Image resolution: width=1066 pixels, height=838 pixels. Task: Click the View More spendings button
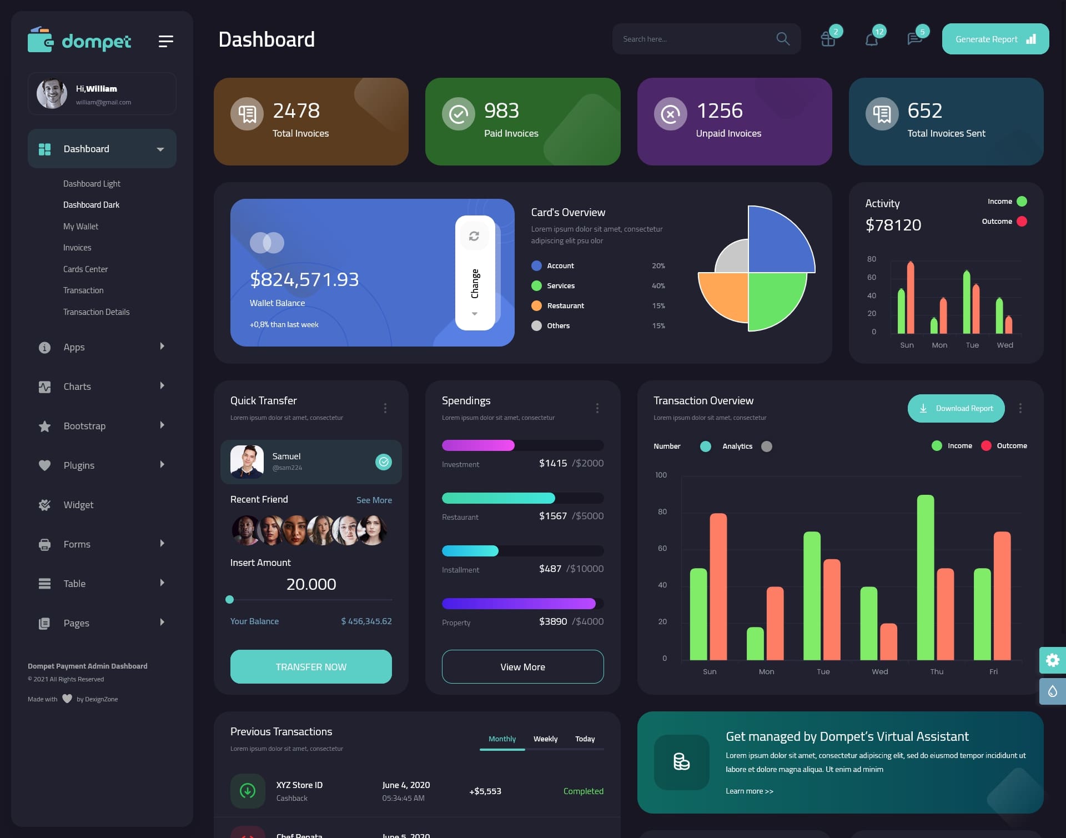coord(522,666)
